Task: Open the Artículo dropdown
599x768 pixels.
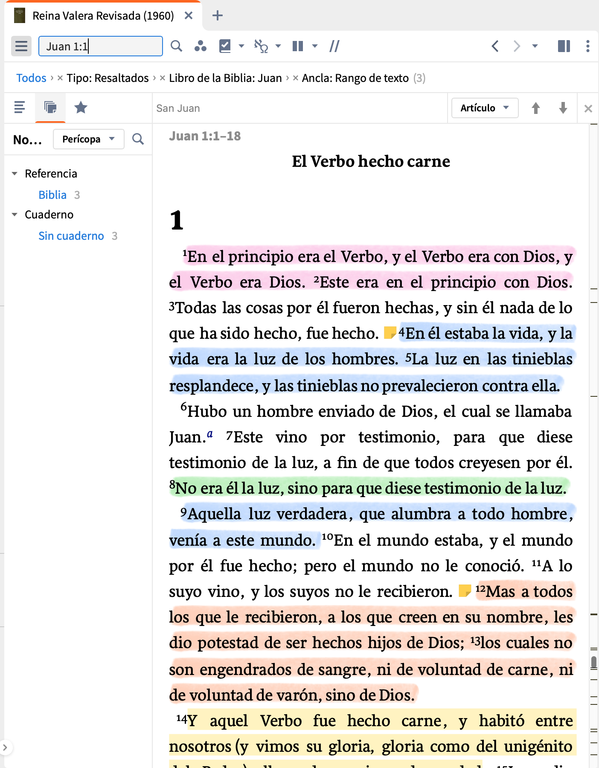Action: click(485, 108)
